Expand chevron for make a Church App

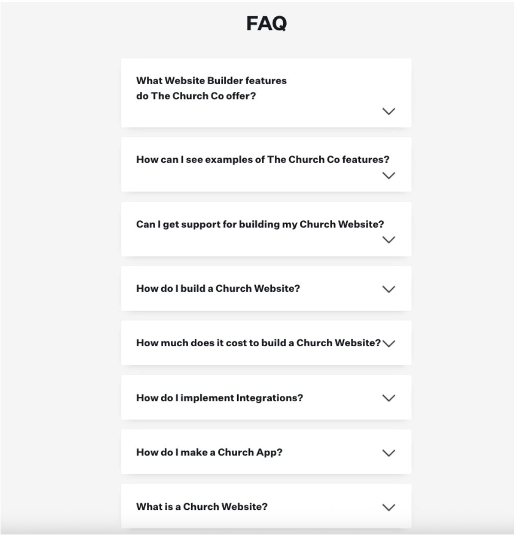389,452
